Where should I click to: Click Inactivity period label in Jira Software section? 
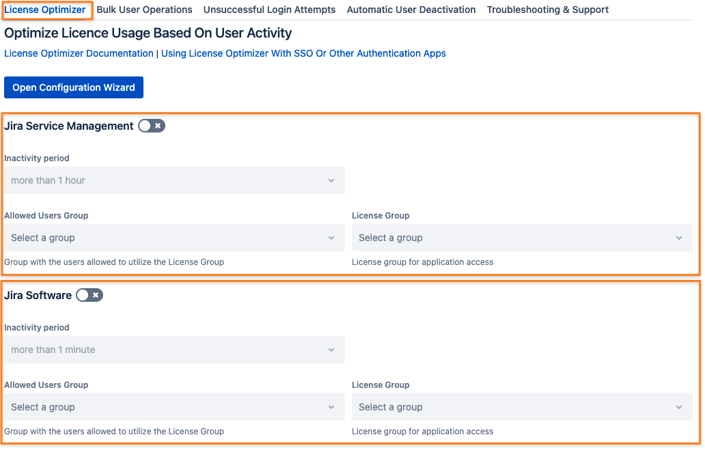point(37,328)
